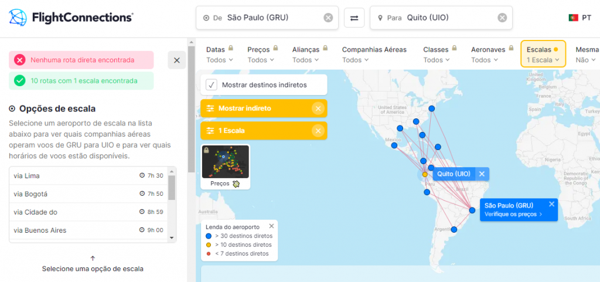The image size is (600, 282).
Task: Select the via Cidade do stopover option
Action: 88,212
